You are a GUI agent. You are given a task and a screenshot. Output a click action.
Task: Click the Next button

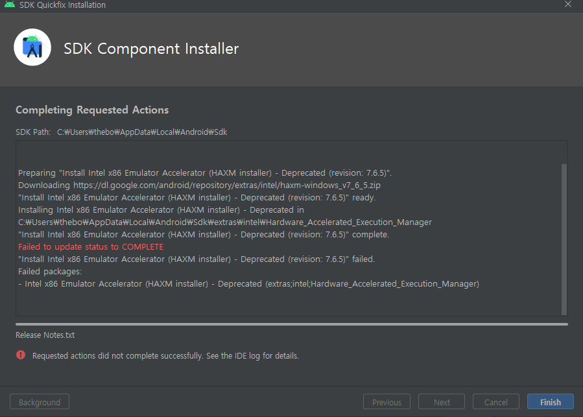tap(442, 401)
